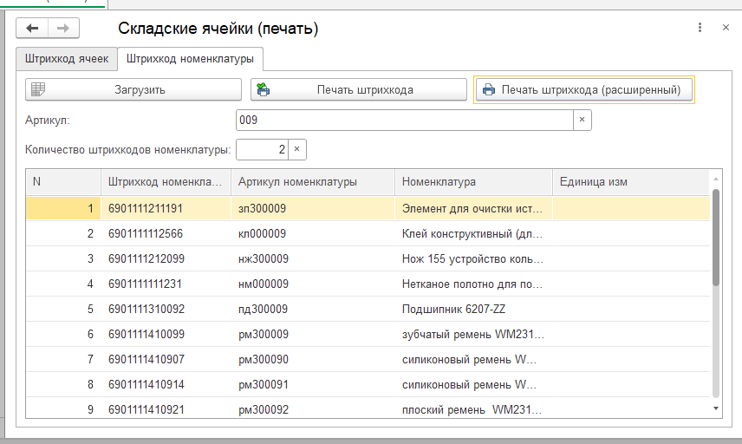
Task: Navigate back with the left arrow
Action: click(x=32, y=29)
